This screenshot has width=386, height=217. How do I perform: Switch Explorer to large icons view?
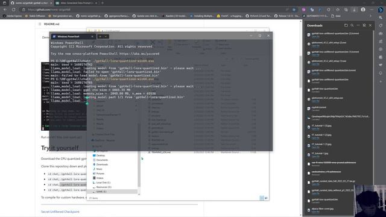[x=266, y=198]
